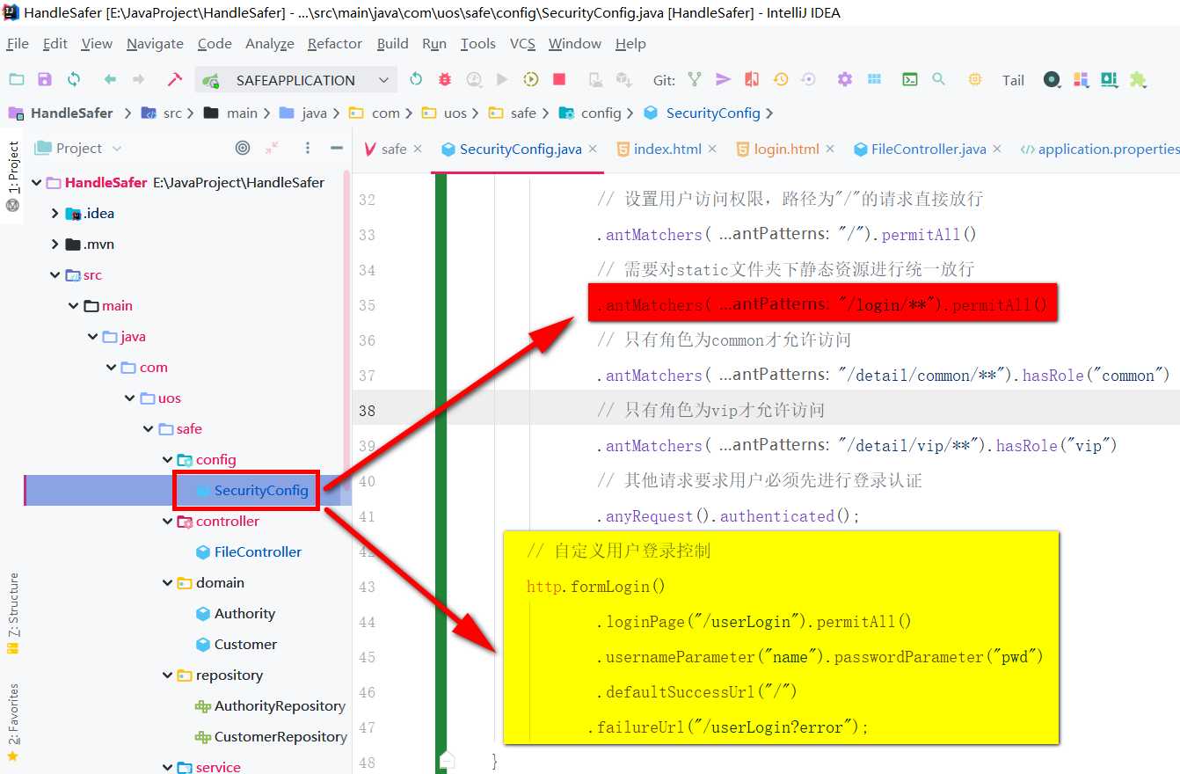Open the Favorites tool window tab

pos(12,721)
